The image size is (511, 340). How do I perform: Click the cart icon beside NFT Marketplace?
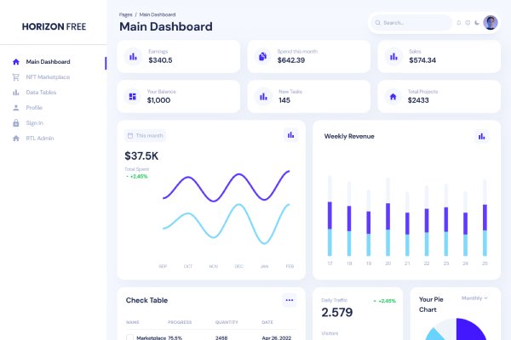tap(16, 77)
